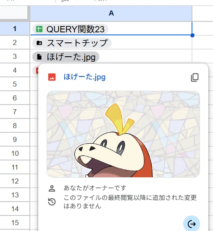Select row 3 header
Image resolution: width=213 pixels, height=231 pixels.
pyautogui.click(x=15, y=56)
